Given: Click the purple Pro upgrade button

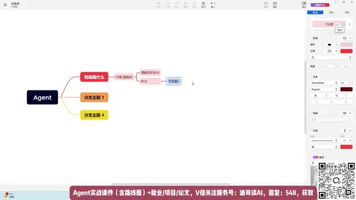Looking at the screenshot, I should tap(320, 5).
